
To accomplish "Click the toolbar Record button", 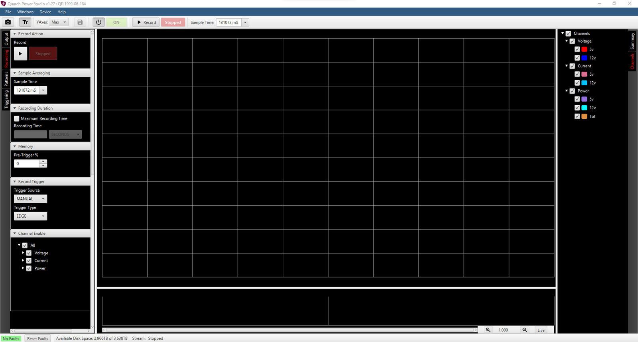I will 146,22.
